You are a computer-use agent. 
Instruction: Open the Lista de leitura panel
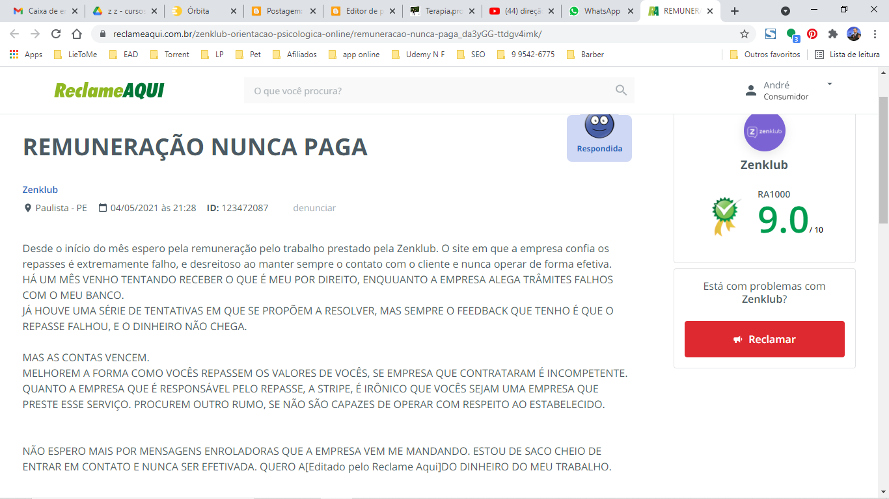pyautogui.click(x=847, y=55)
